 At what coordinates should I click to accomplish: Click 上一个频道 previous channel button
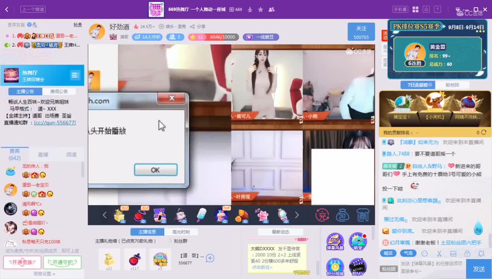(33, 9)
